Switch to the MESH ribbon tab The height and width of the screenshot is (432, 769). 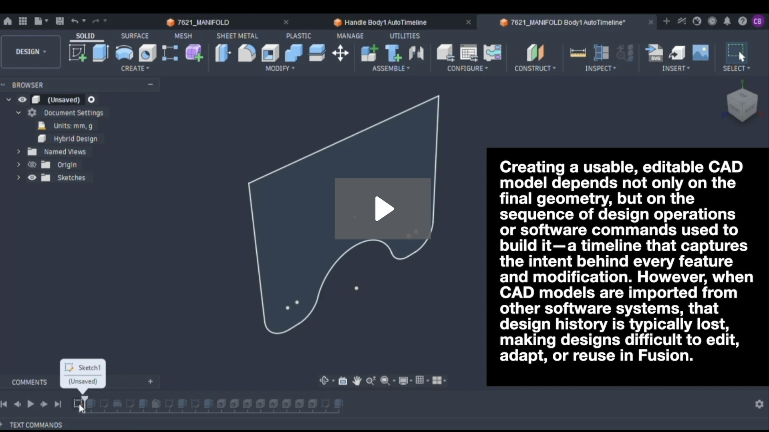(183, 36)
